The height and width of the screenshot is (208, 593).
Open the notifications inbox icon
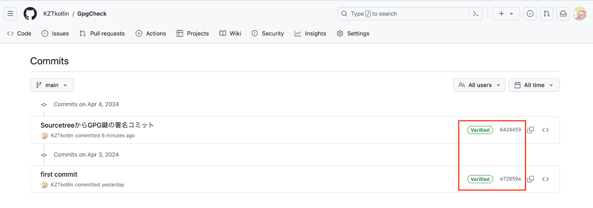click(x=563, y=14)
